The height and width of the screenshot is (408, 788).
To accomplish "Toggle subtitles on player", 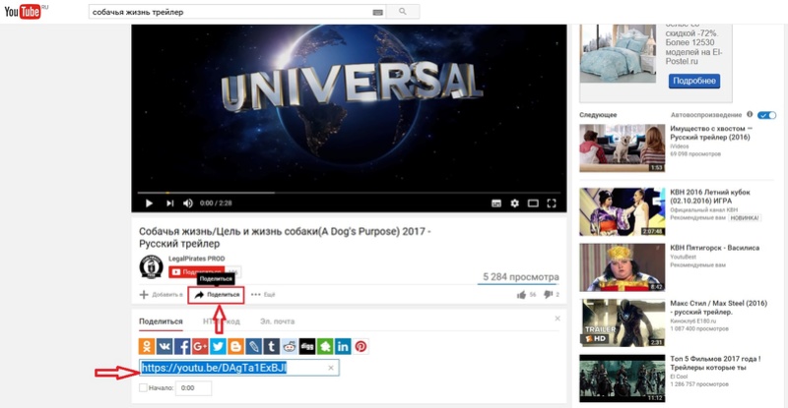I will [496, 204].
